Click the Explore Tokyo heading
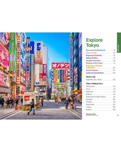 click(94, 43)
